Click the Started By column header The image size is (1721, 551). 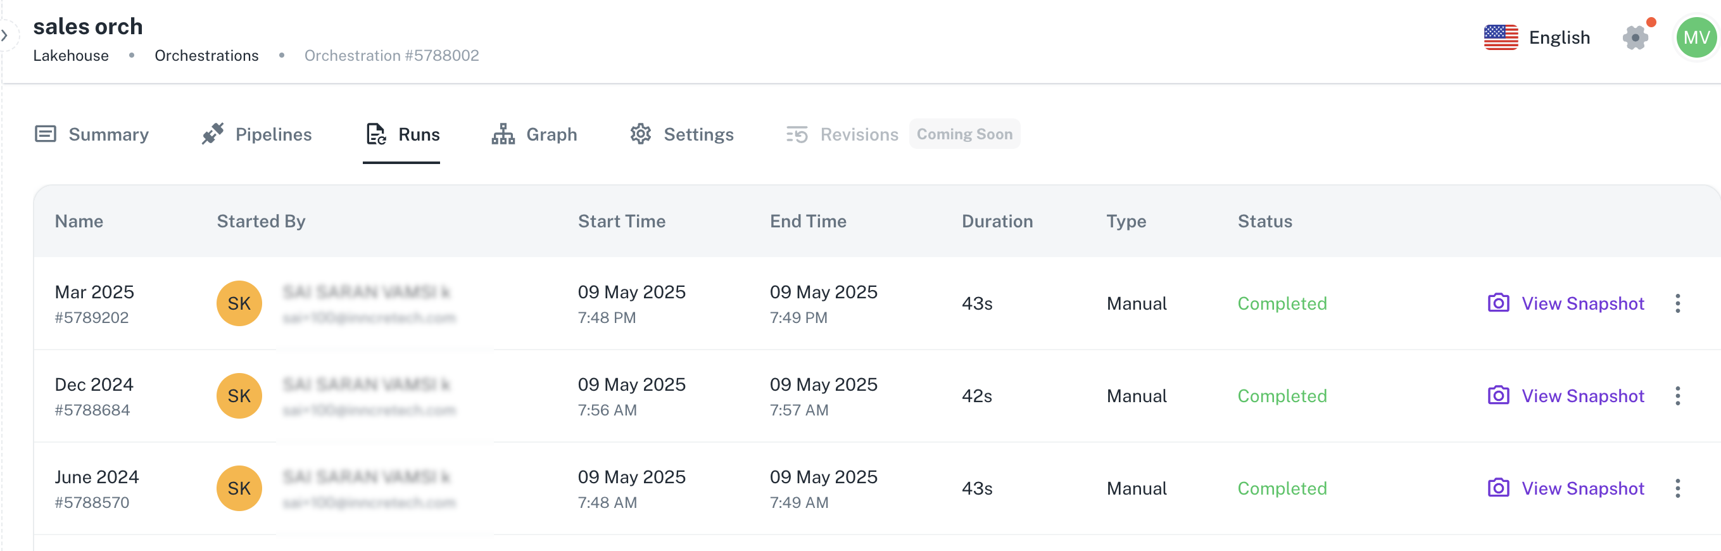(262, 221)
